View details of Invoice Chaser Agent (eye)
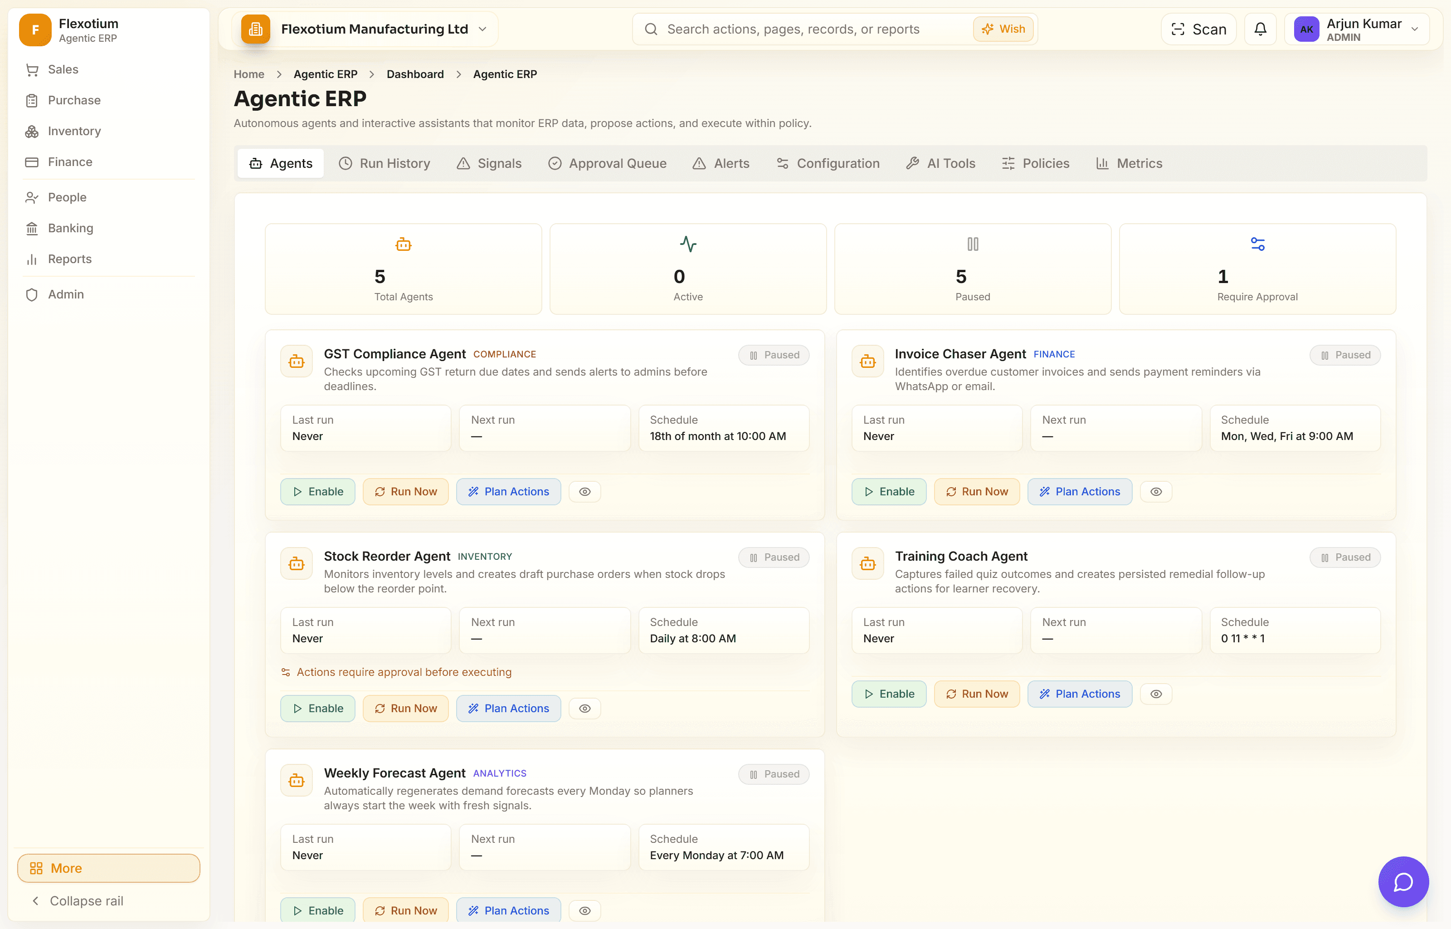The width and height of the screenshot is (1451, 929). click(x=1156, y=492)
